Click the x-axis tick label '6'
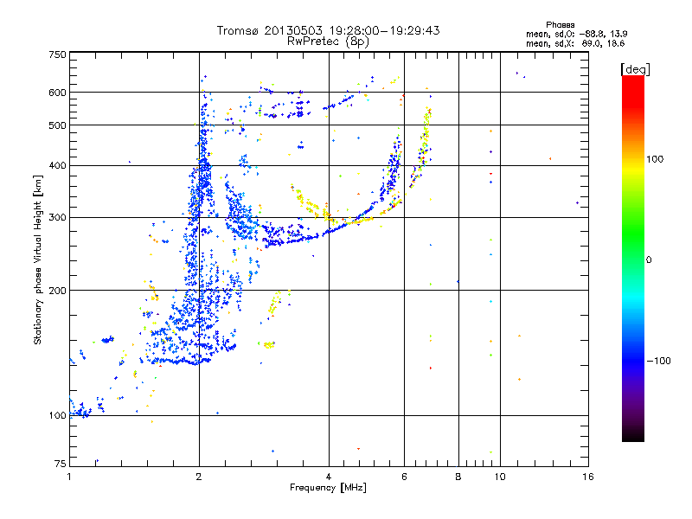This screenshot has width=692, height=519. coord(404,477)
